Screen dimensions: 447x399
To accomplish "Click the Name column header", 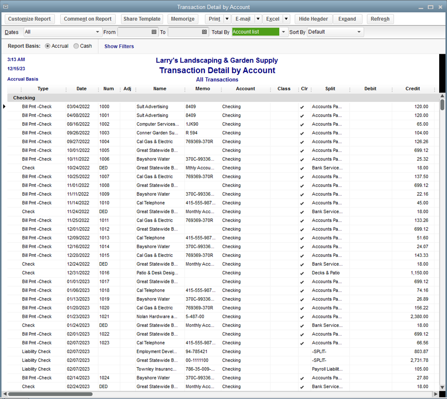I will [160, 88].
